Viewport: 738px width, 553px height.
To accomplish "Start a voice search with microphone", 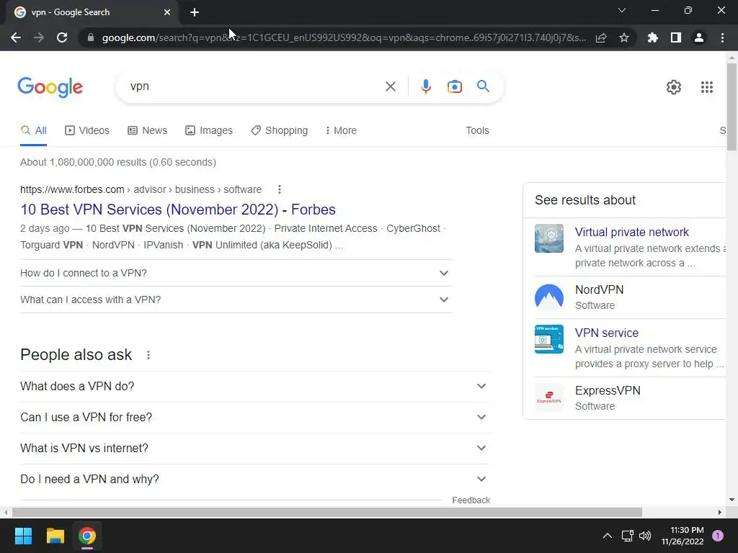I will click(425, 86).
